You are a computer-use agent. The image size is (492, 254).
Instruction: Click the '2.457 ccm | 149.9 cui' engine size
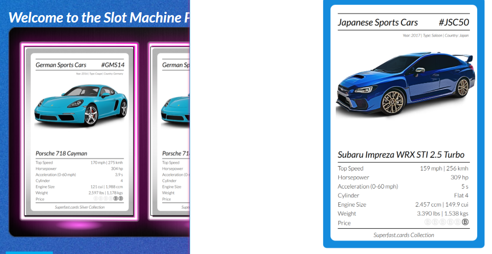(442, 204)
